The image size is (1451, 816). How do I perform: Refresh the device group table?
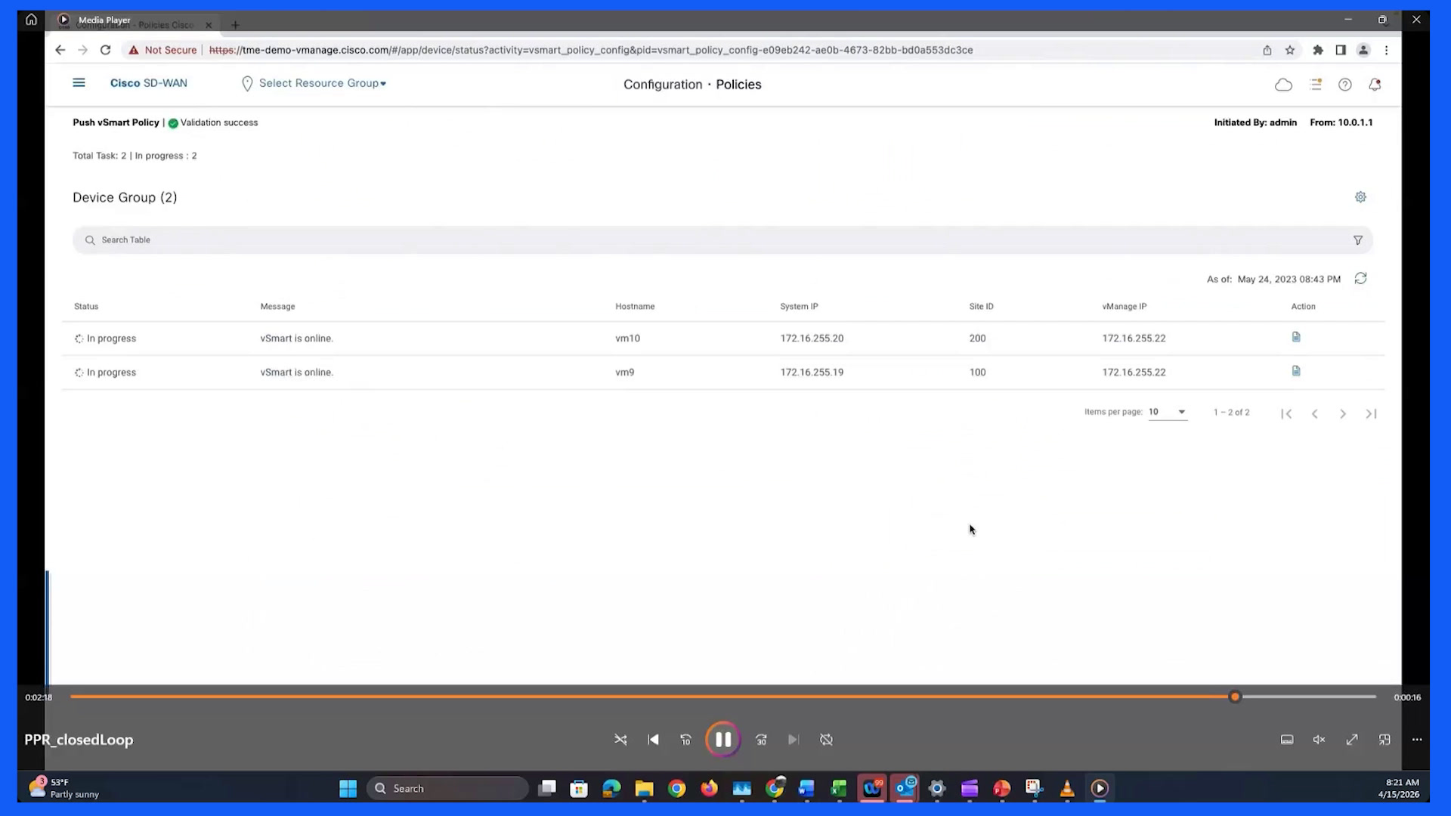click(1360, 279)
